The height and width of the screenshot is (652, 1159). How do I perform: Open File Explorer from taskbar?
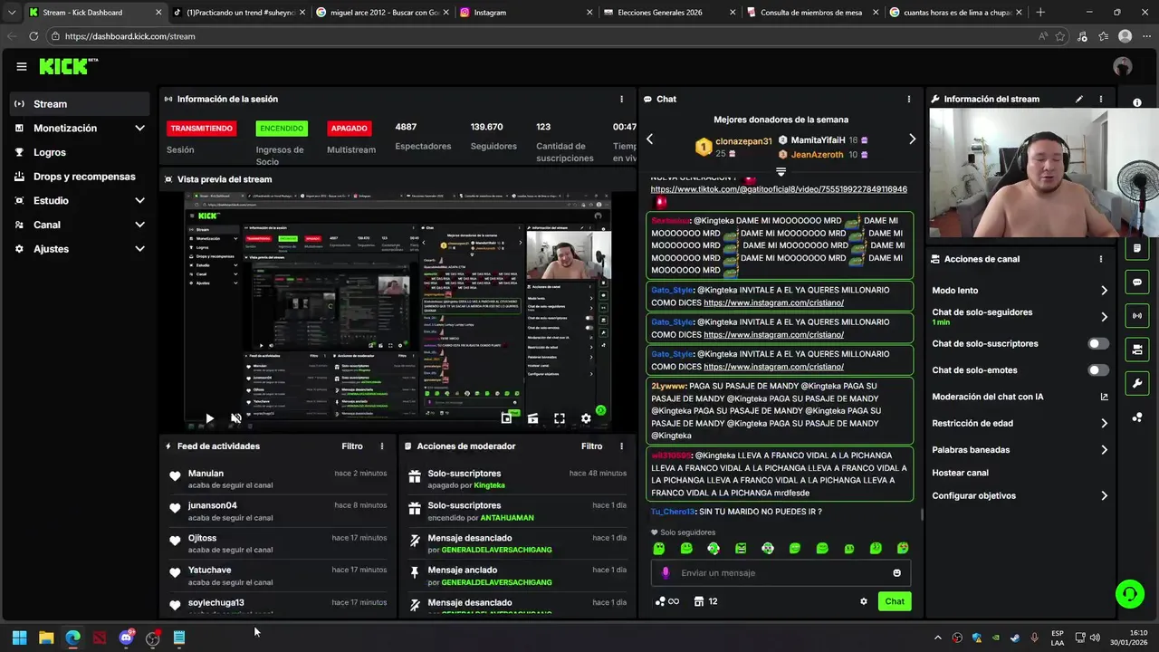coord(46,638)
